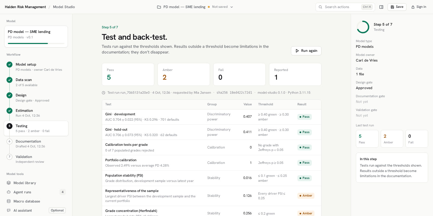
Task: Click the Save button
Action: coord(397,7)
